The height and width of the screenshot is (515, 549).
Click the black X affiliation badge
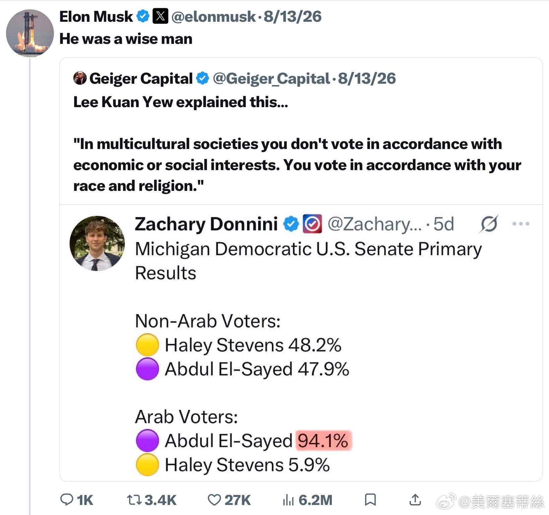[x=160, y=16]
